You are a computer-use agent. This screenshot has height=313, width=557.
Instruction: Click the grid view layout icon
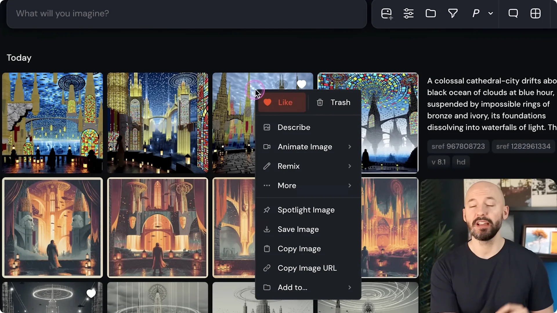tap(535, 13)
